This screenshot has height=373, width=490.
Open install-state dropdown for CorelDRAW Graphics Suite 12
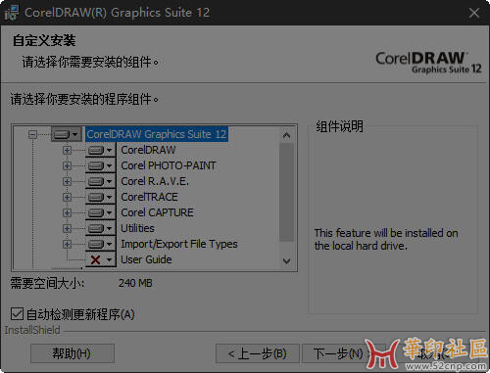coord(67,134)
